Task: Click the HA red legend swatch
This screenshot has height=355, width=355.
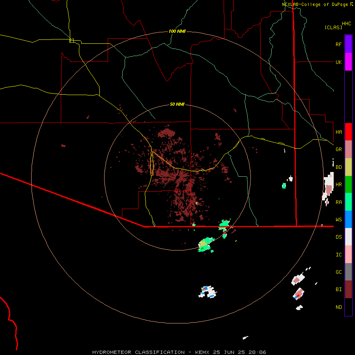Action: 348,132
